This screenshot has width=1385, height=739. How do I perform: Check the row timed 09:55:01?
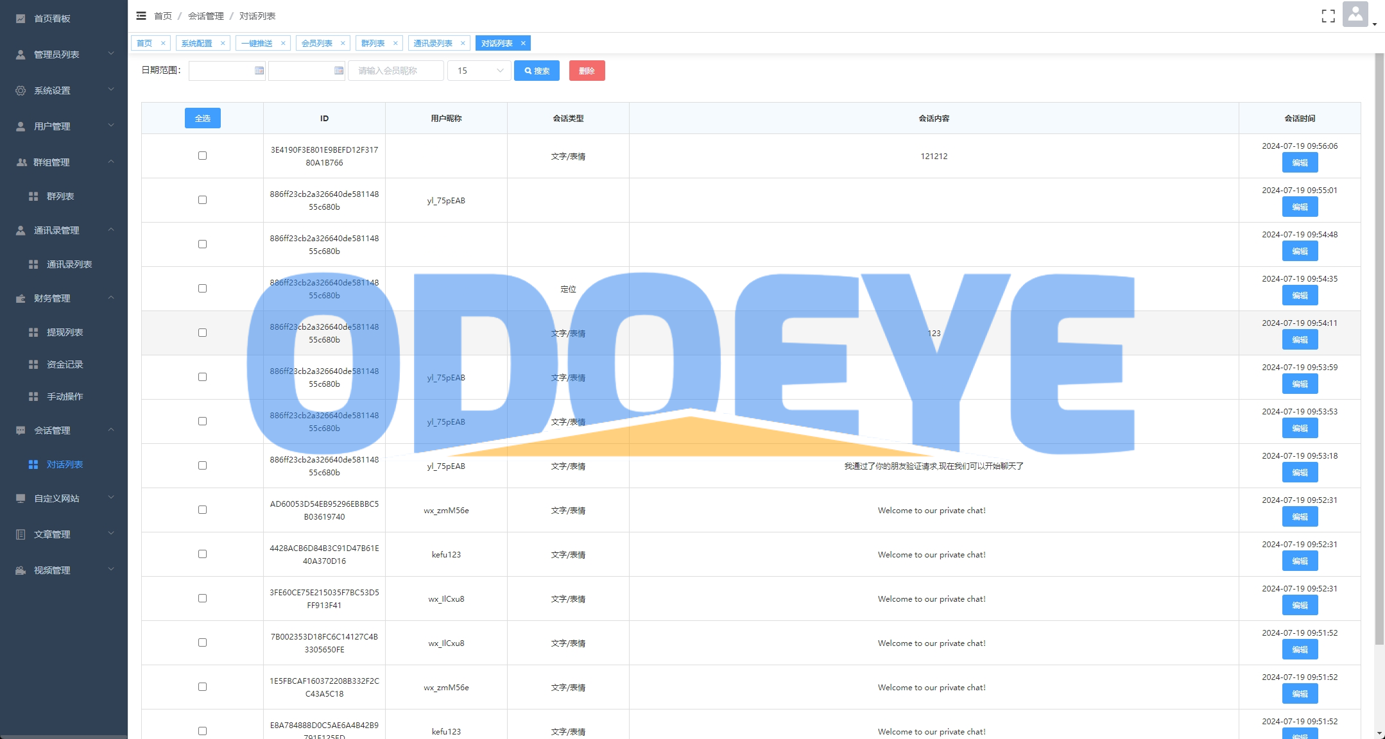(x=202, y=200)
